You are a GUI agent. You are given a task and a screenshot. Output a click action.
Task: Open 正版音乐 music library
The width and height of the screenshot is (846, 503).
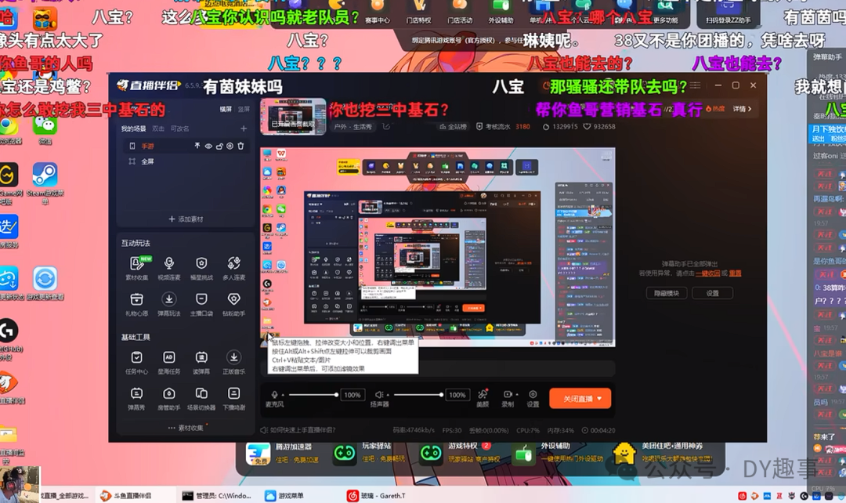(x=233, y=363)
